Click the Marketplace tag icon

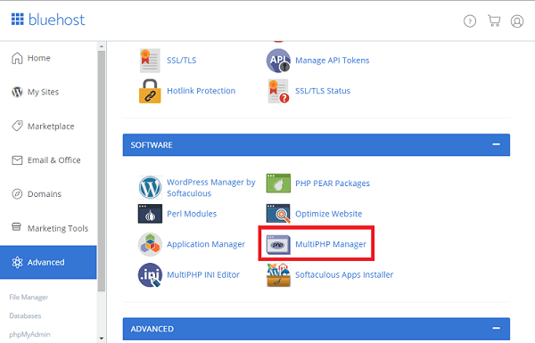(x=17, y=126)
